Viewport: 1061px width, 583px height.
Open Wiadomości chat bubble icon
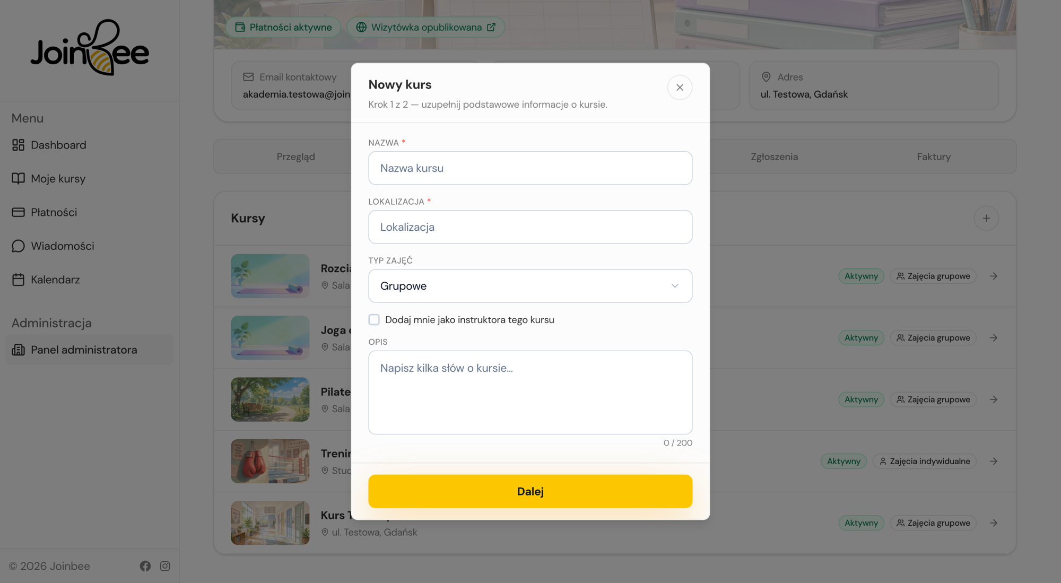[x=18, y=246]
